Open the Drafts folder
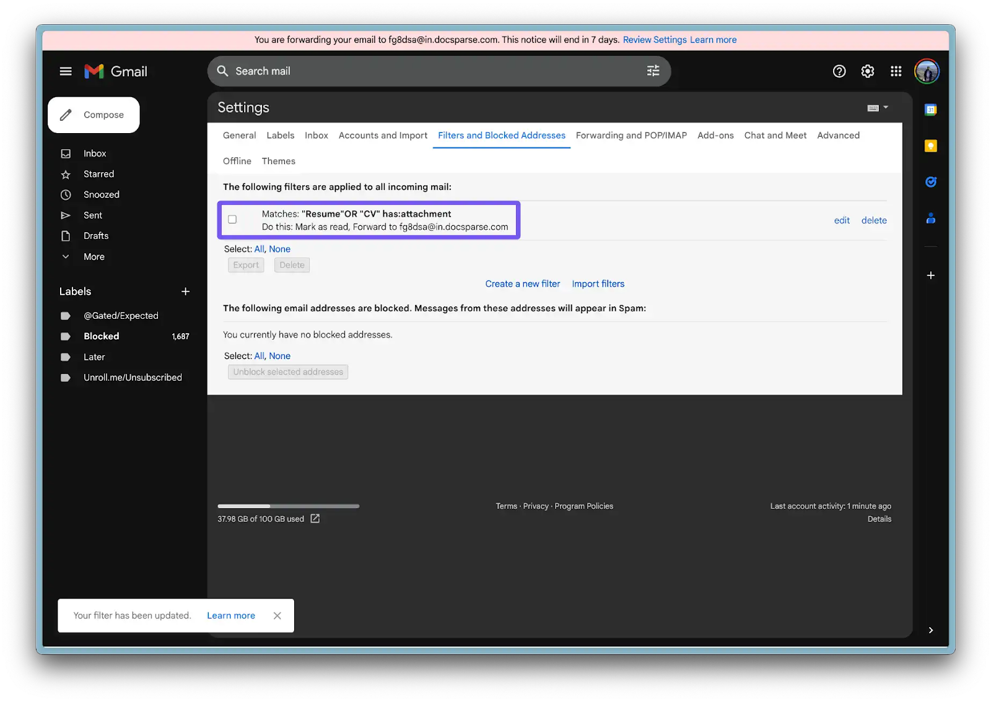The width and height of the screenshot is (991, 702). point(96,236)
